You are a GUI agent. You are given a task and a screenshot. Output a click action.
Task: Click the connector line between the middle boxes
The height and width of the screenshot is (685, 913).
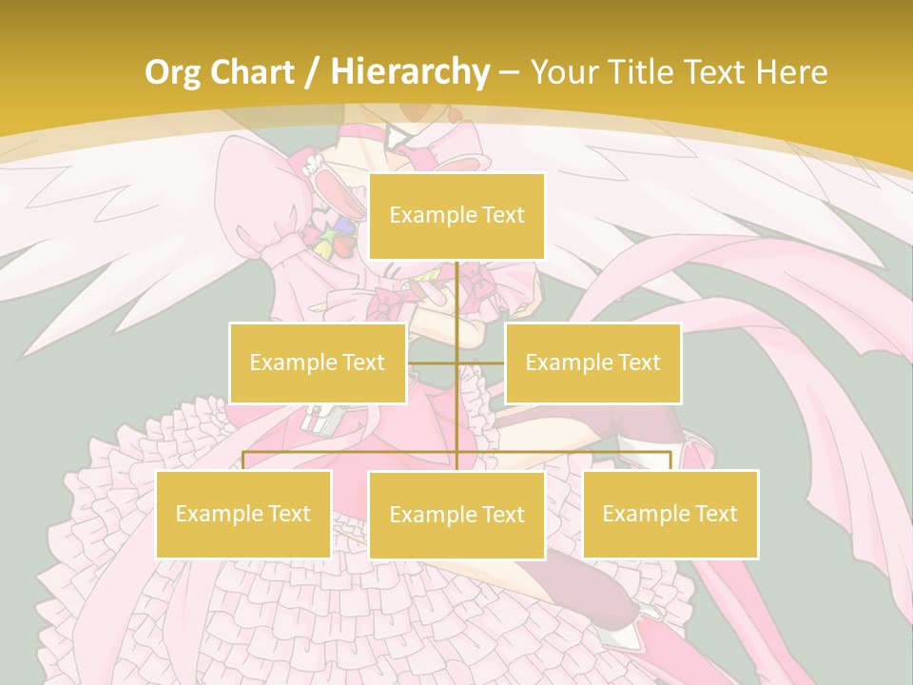[456, 363]
